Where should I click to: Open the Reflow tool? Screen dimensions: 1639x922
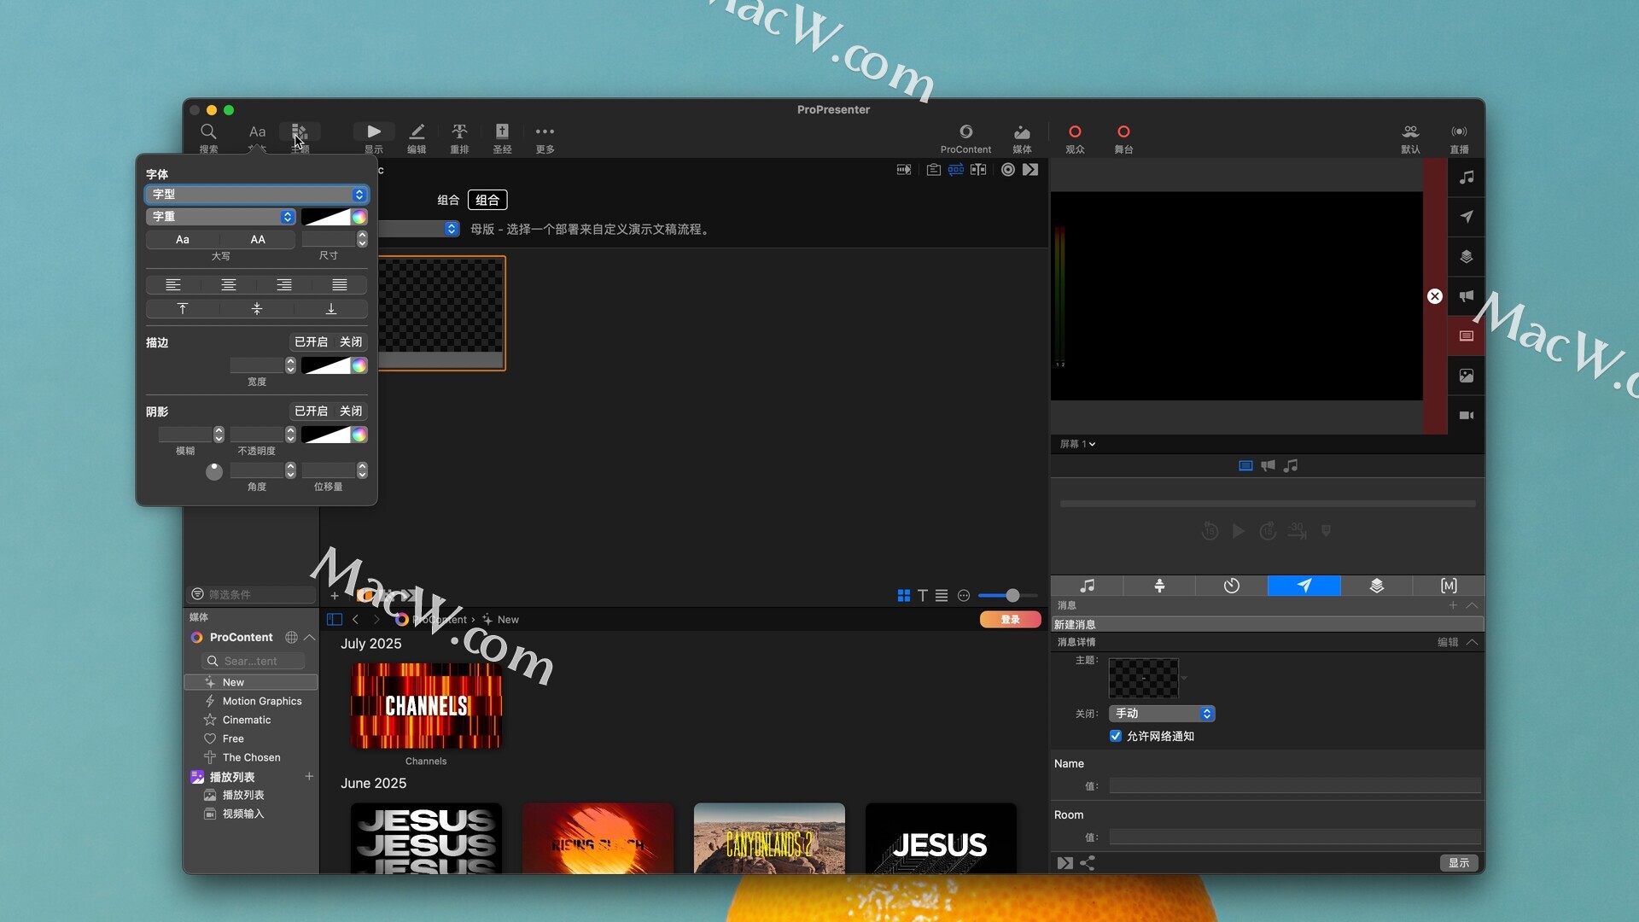pyautogui.click(x=459, y=137)
